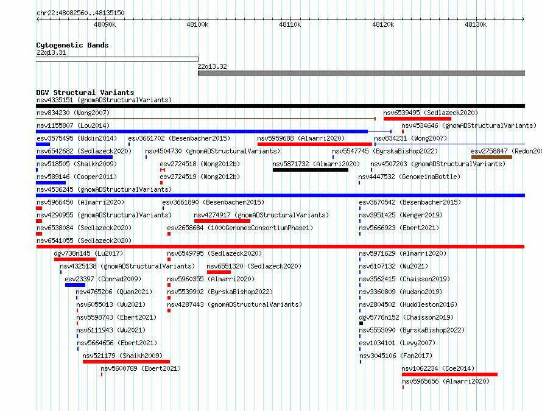This screenshot has width=542, height=411.
Task: Click nsv4325138 gnomADStructuralVariants label
Action: [127, 266]
